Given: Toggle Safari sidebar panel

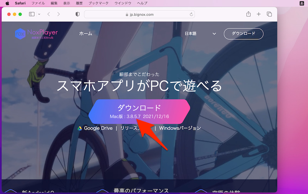Looking at the screenshot, I should coord(32,14).
